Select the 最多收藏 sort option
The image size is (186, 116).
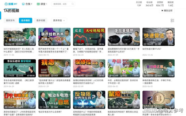[41, 21]
